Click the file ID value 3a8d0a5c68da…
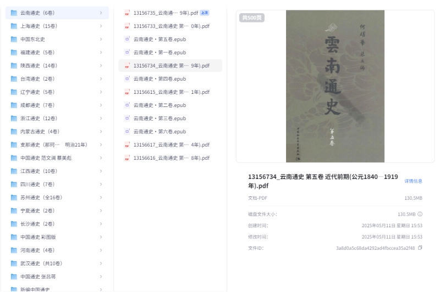 pyautogui.click(x=375, y=248)
